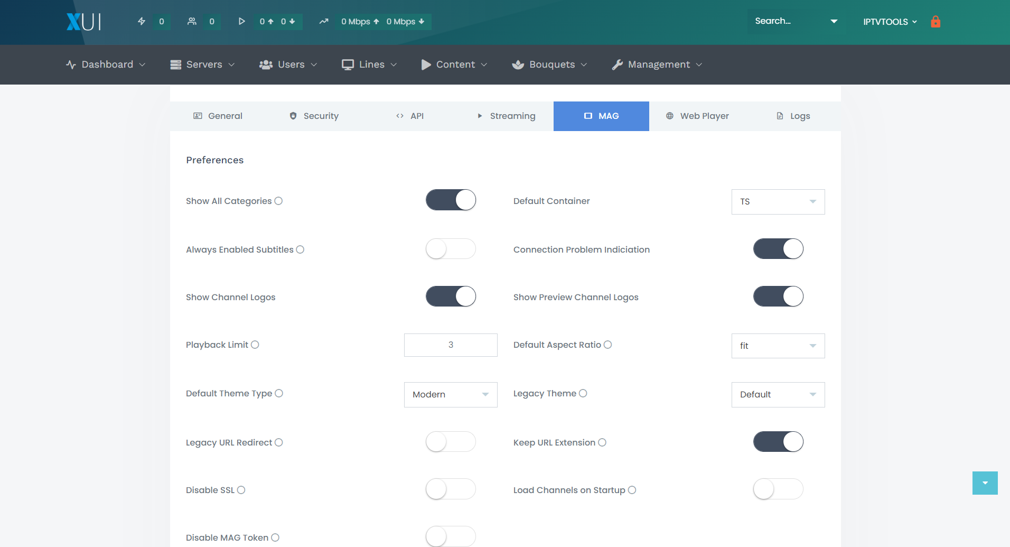Click the Default Theme Type info icon
1010x547 pixels.
279,393
